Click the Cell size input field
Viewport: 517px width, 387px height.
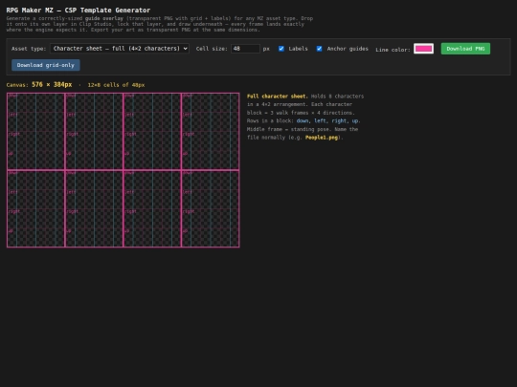click(x=245, y=49)
